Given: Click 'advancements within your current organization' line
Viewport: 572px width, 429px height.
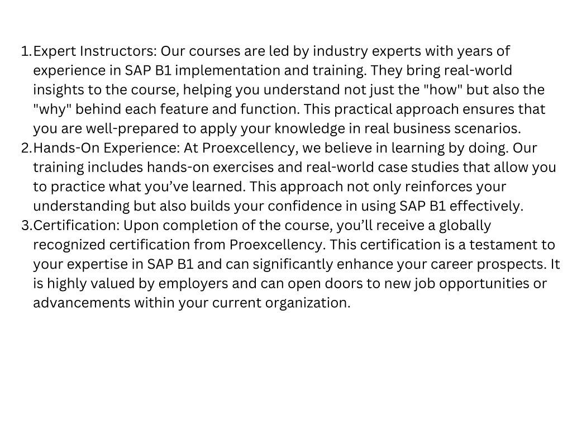Looking at the screenshot, I should (192, 303).
